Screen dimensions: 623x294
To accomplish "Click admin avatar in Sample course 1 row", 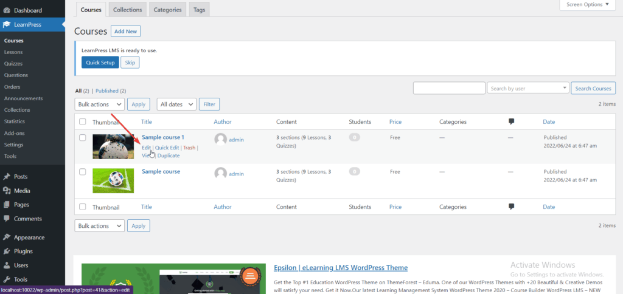I will click(220, 139).
